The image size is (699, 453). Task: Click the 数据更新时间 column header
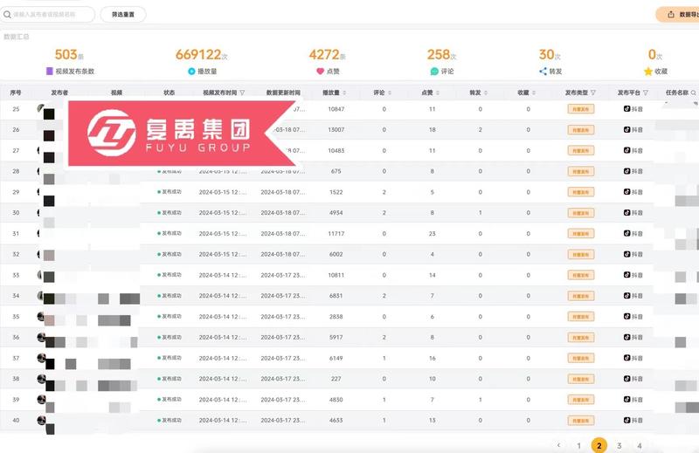[283, 93]
